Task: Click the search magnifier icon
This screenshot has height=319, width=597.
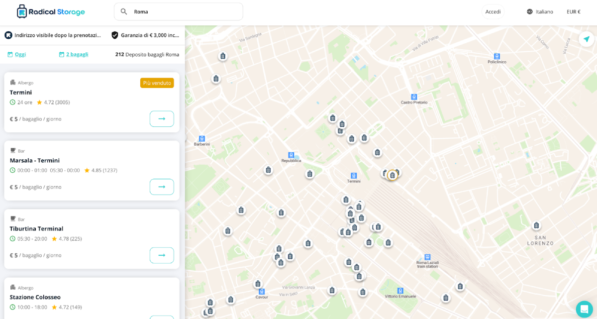Action: [x=124, y=11]
